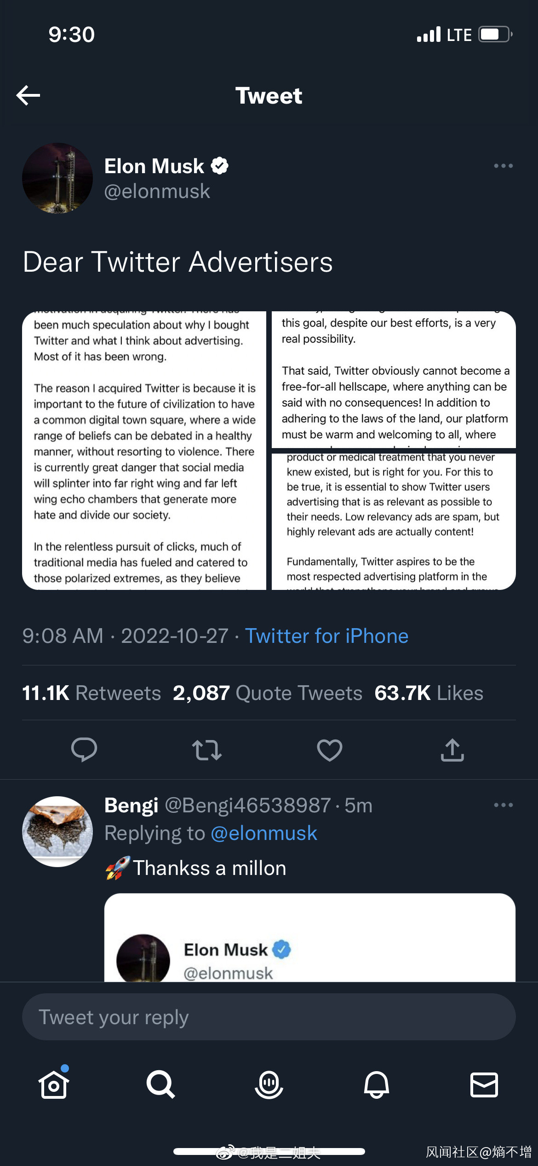Tap the 'Tweet your reply' field
The height and width of the screenshot is (1166, 538).
(269, 1017)
